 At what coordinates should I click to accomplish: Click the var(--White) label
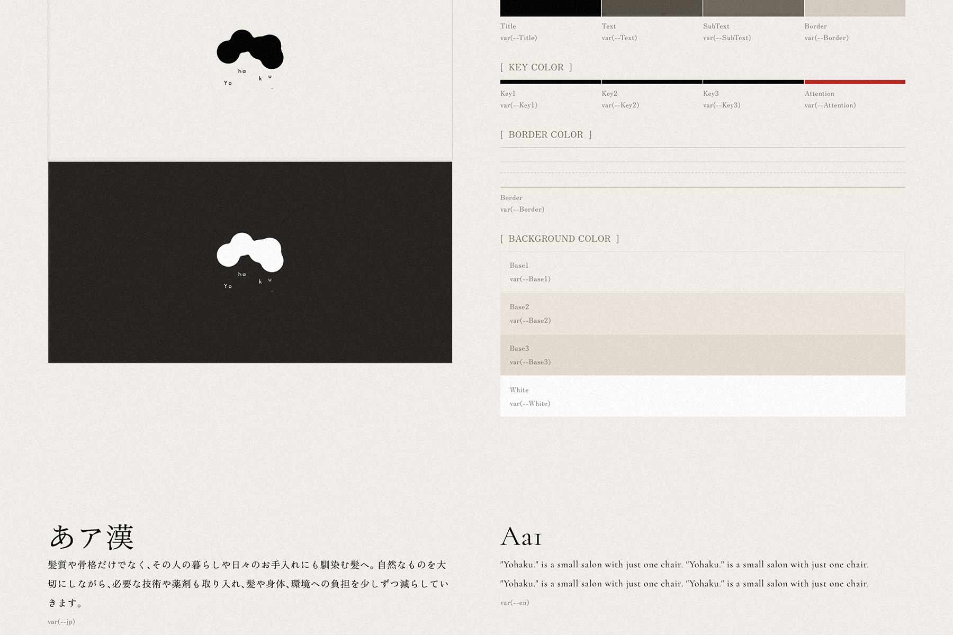530,404
